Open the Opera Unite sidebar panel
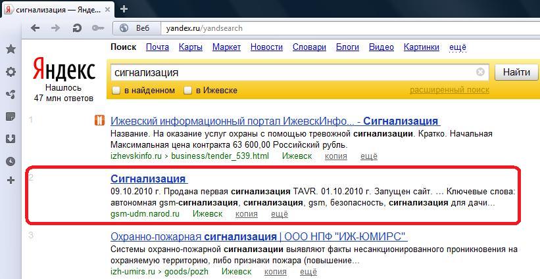Image resolution: width=540 pixels, height=279 pixels. click(11, 94)
